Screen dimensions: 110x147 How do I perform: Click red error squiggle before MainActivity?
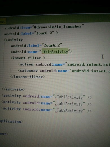tap(43, 54)
